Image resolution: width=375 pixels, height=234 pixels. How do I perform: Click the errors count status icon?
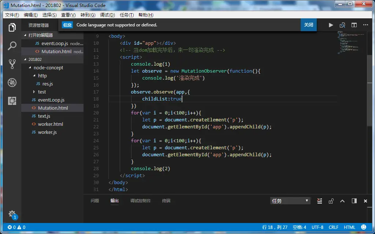click(12, 227)
